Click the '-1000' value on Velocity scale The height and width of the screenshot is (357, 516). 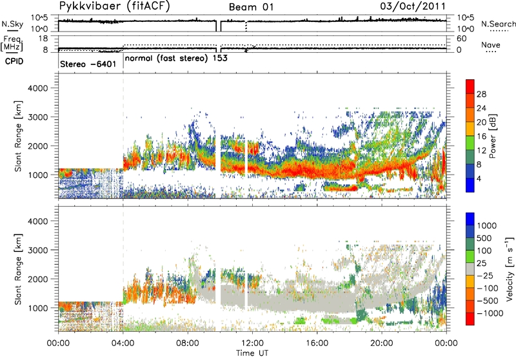(x=490, y=313)
